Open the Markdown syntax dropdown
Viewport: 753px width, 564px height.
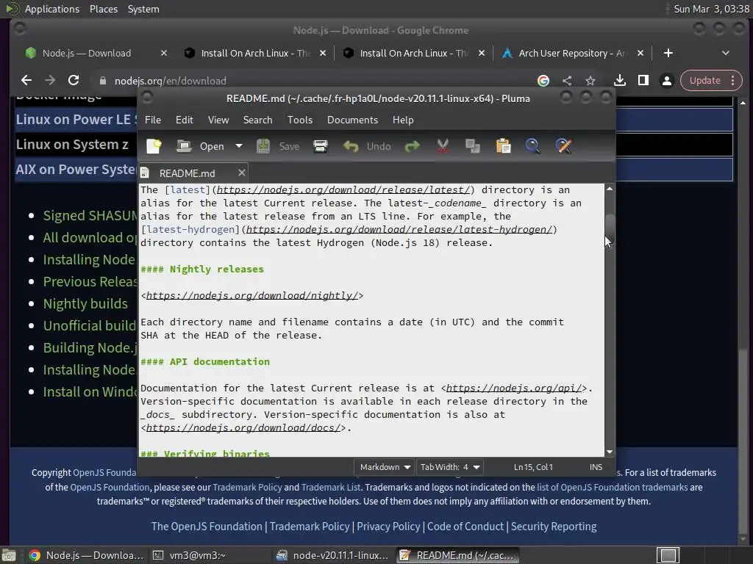pyautogui.click(x=385, y=467)
